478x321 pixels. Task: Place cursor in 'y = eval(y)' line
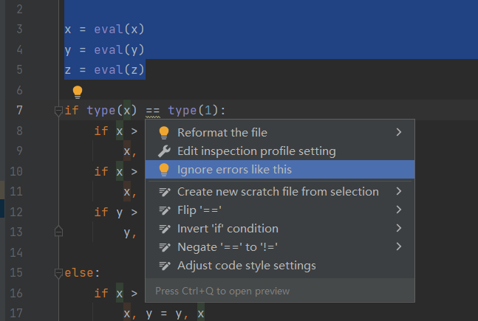click(x=104, y=50)
